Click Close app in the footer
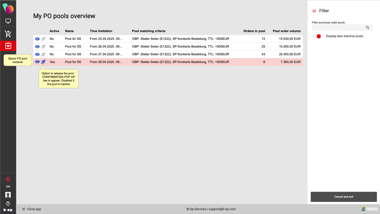The height and width of the screenshot is (214, 380). [31, 209]
